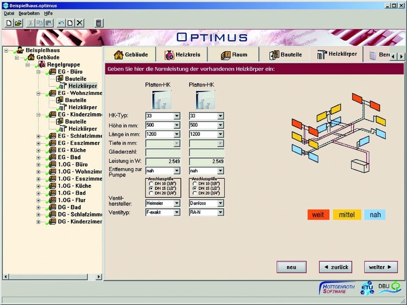The height and width of the screenshot is (305, 407).
Task: Select the Heizkörper node under EG - Kinderzimmer
Action: point(83,128)
